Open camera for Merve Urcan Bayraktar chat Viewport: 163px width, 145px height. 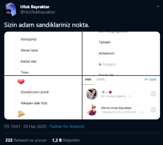pyautogui.click(x=153, y=110)
